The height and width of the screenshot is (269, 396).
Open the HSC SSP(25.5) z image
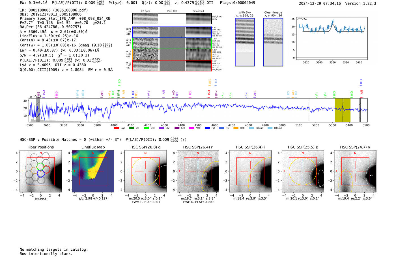[303, 171]
